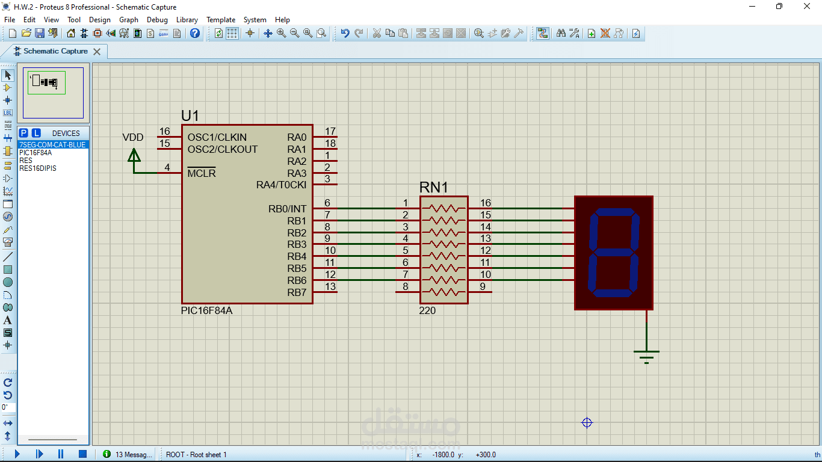
Task: Open the Debug menu
Action: (157, 20)
